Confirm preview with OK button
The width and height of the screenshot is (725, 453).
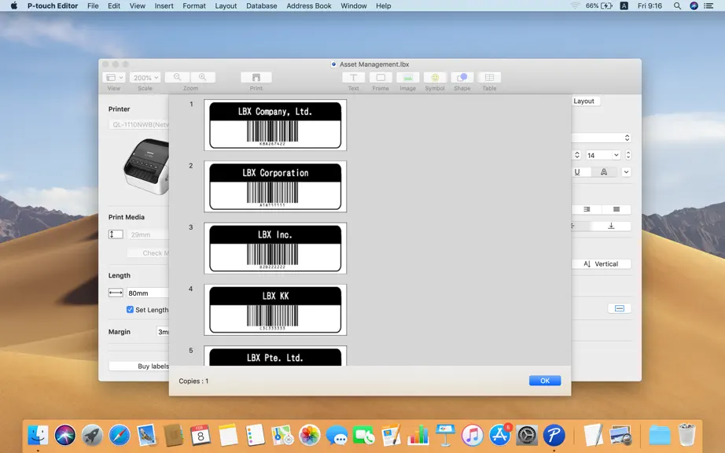point(545,381)
